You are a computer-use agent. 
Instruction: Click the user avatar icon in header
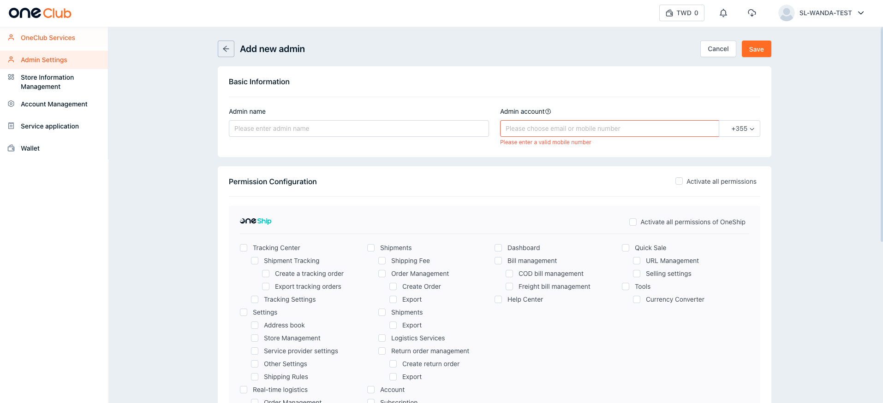coord(786,13)
